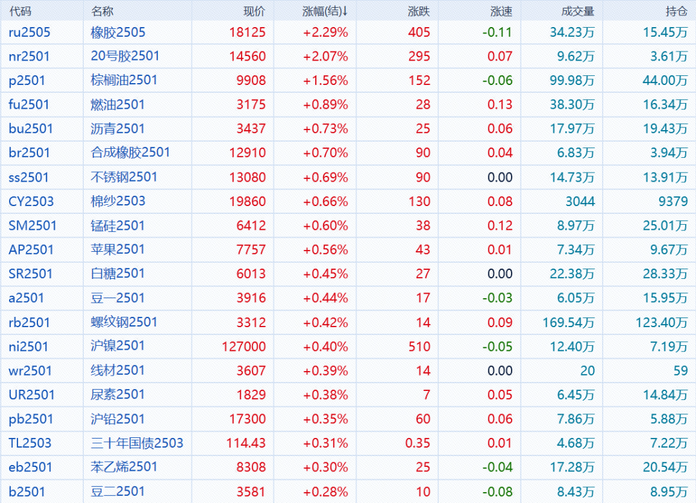This screenshot has width=696, height=503.
Task: Select 棕榈油2501 in the name column
Action: click(124, 81)
